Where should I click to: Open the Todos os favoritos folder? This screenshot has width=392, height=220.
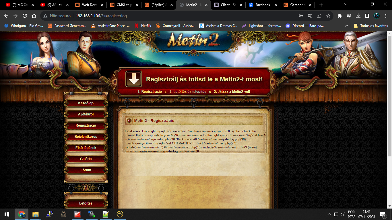tap(371, 26)
